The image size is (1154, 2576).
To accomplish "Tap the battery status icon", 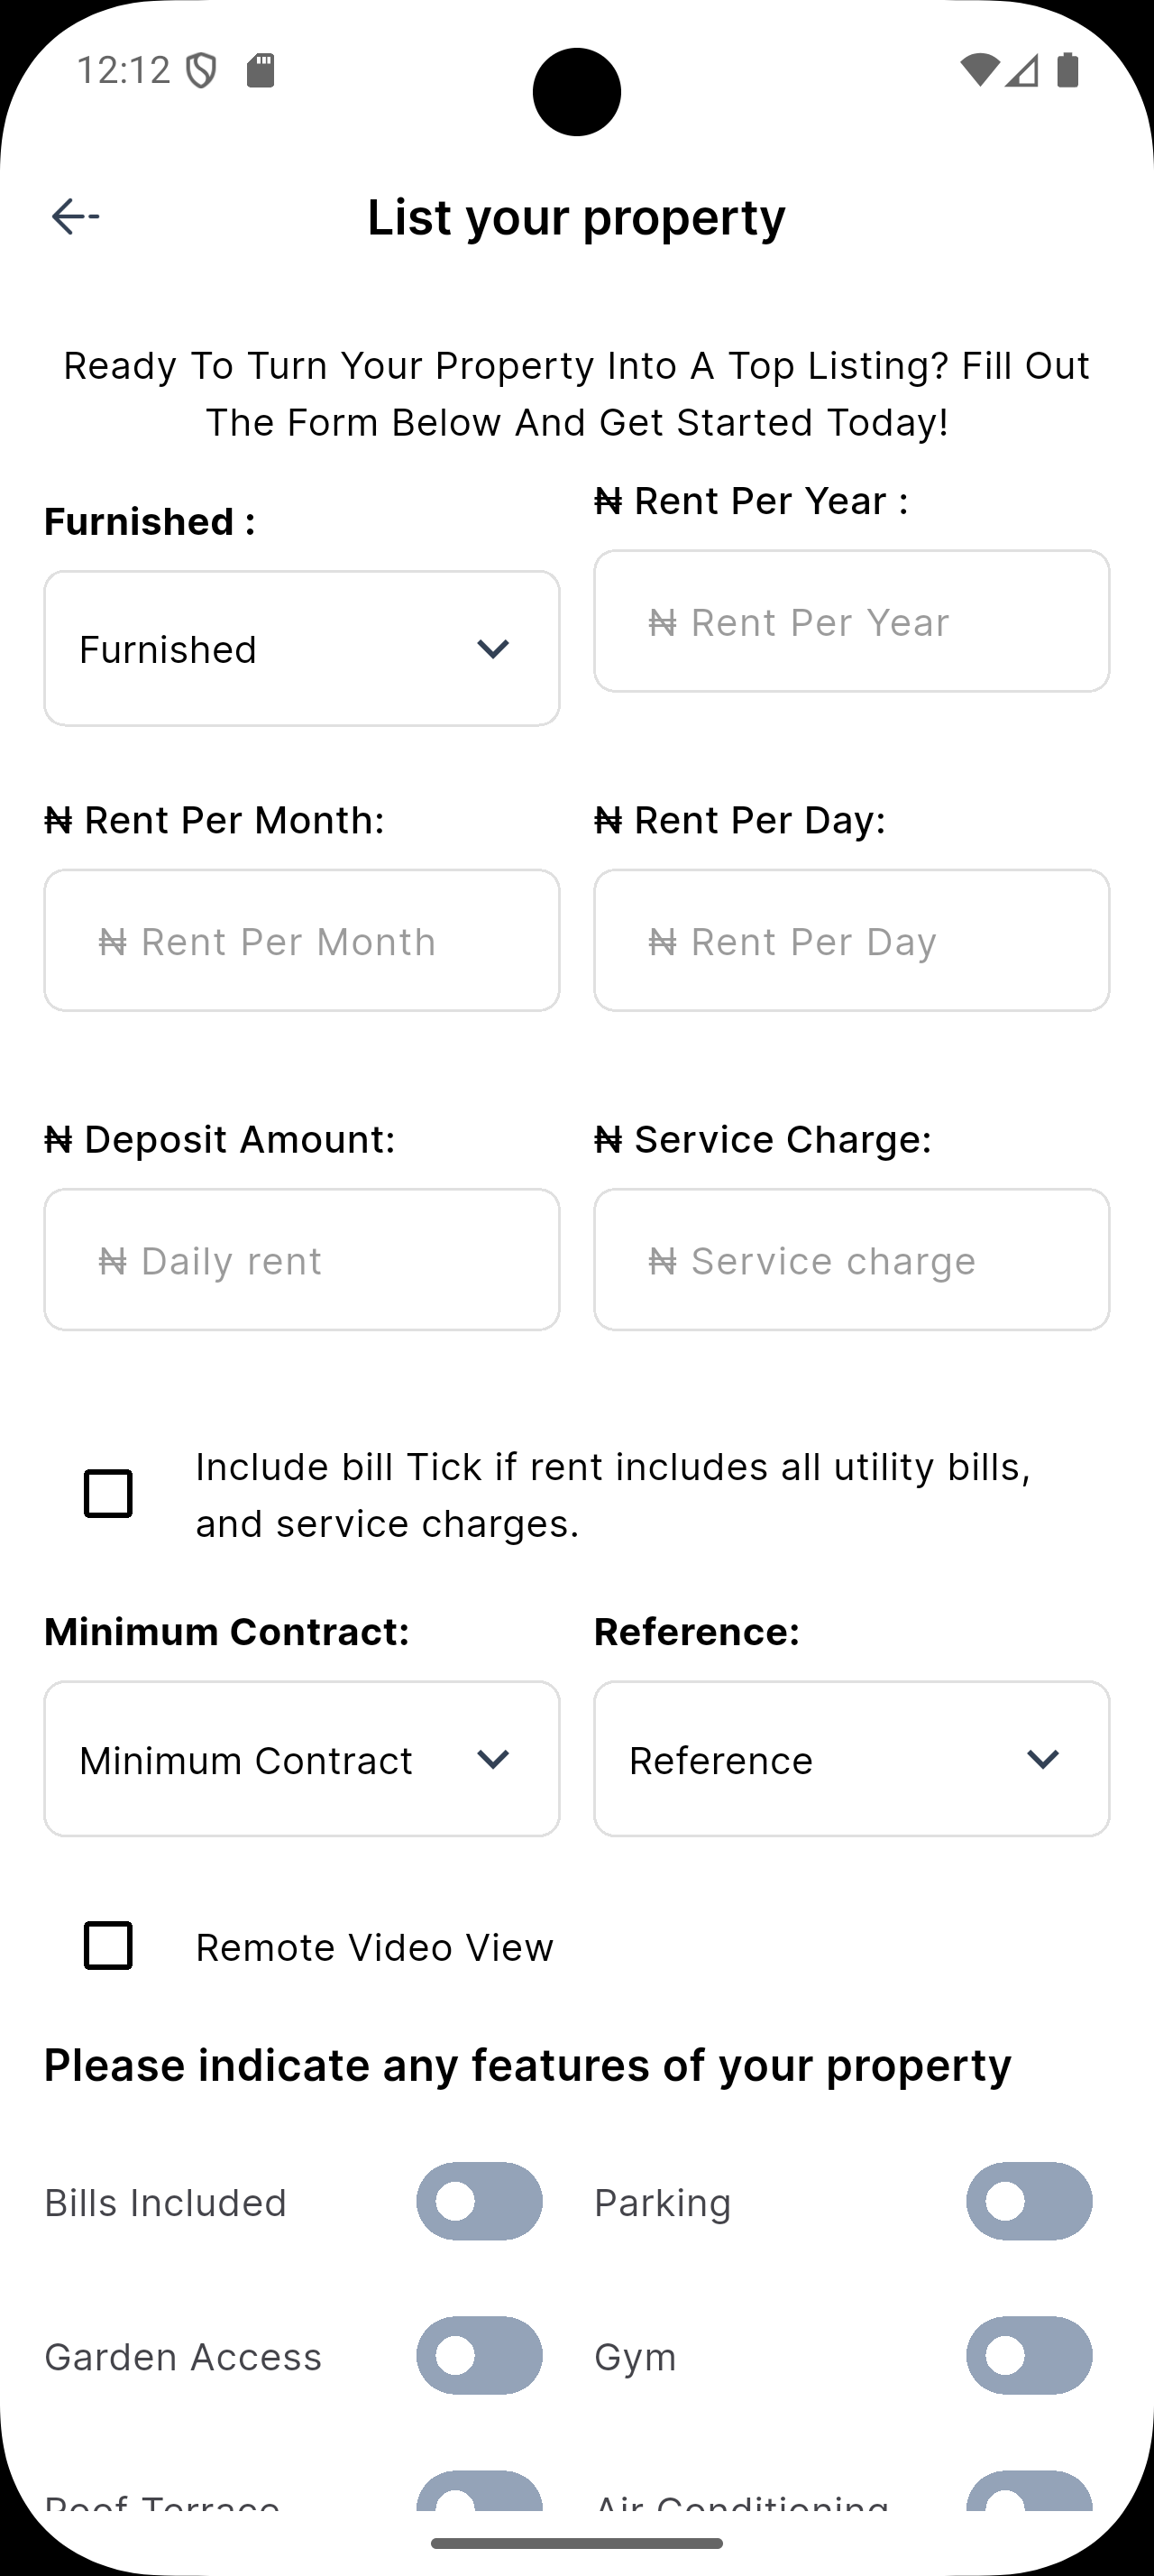I will [x=1067, y=70].
